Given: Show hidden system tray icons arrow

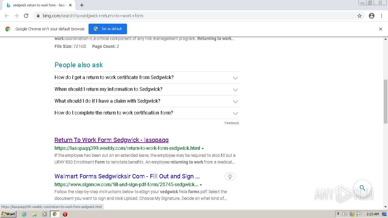Looking at the screenshot, I should [x=338, y=214].
